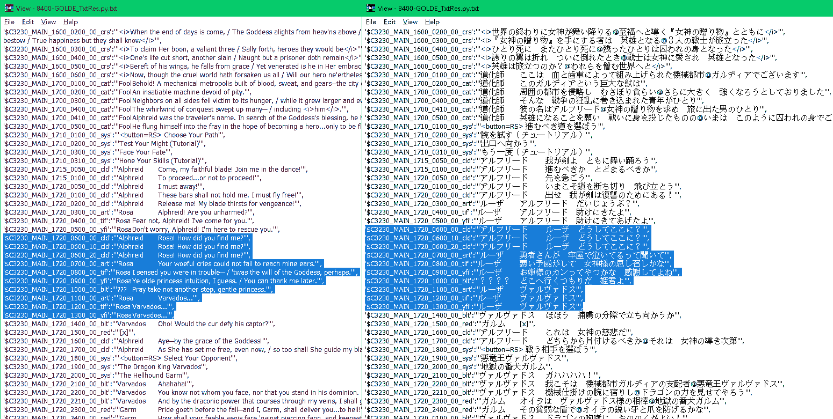Image resolution: width=833 pixels, height=419 pixels.
Task: Select the line 'To claim Her boon, a valiant three'
Action: (x=182, y=49)
